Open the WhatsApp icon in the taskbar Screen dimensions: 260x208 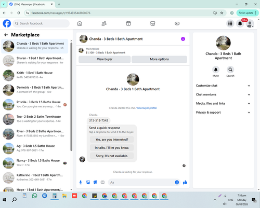(34, 196)
